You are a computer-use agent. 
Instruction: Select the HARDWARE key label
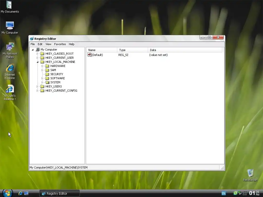click(x=58, y=66)
